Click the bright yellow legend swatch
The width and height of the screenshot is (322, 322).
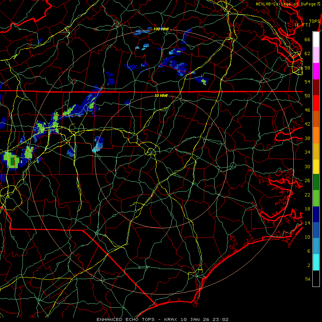coord(316,167)
